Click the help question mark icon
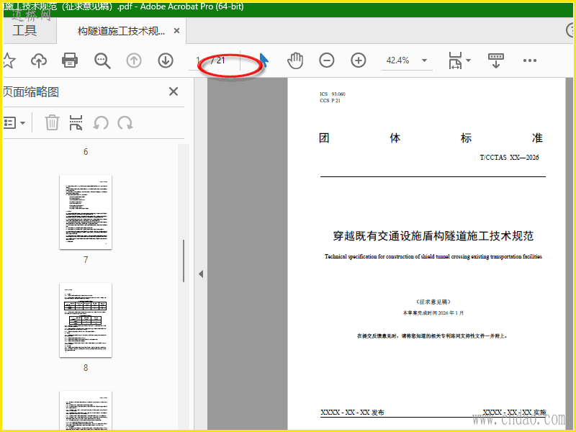The height and width of the screenshot is (432, 576). (x=570, y=30)
